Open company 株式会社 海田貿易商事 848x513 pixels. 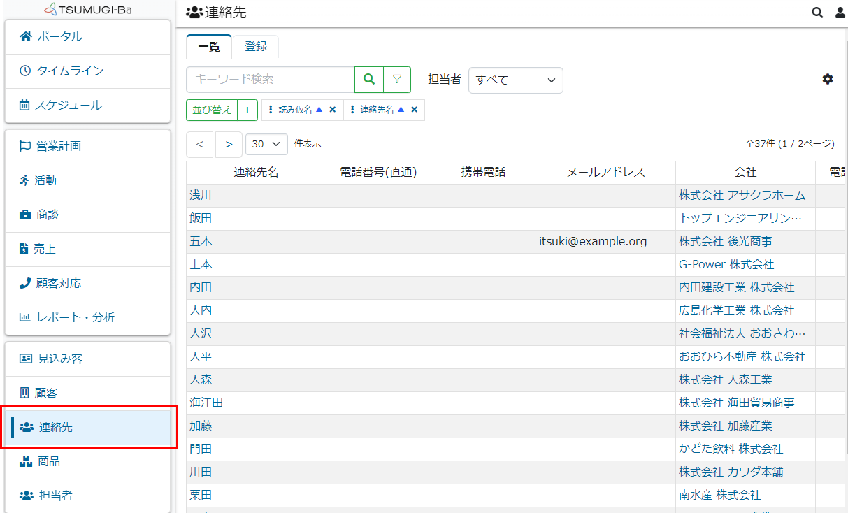pyautogui.click(x=736, y=403)
